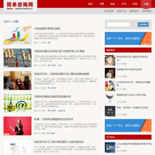Click the tag icon under the bank deposits article
This screenshot has height=155, width=155.
(49, 66)
